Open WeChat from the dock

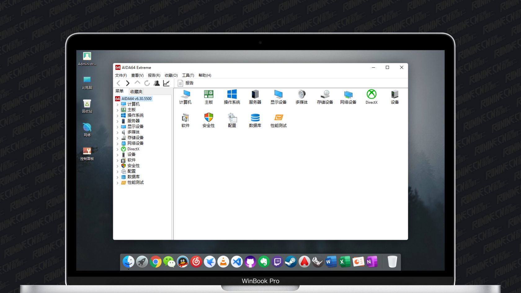(169, 262)
